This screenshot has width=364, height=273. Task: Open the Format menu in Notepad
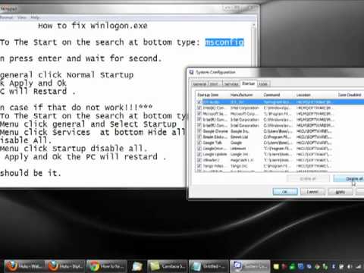click(x=7, y=17)
